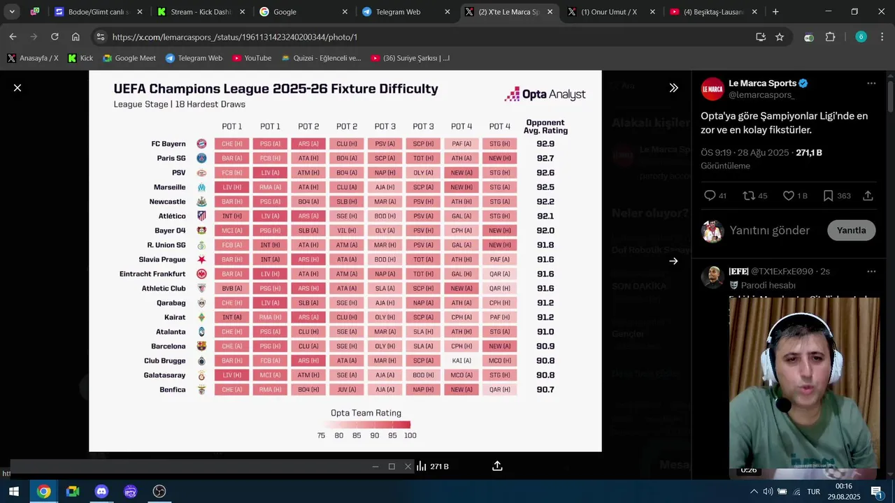Open the Anasayfa / X bookmark

click(x=32, y=58)
